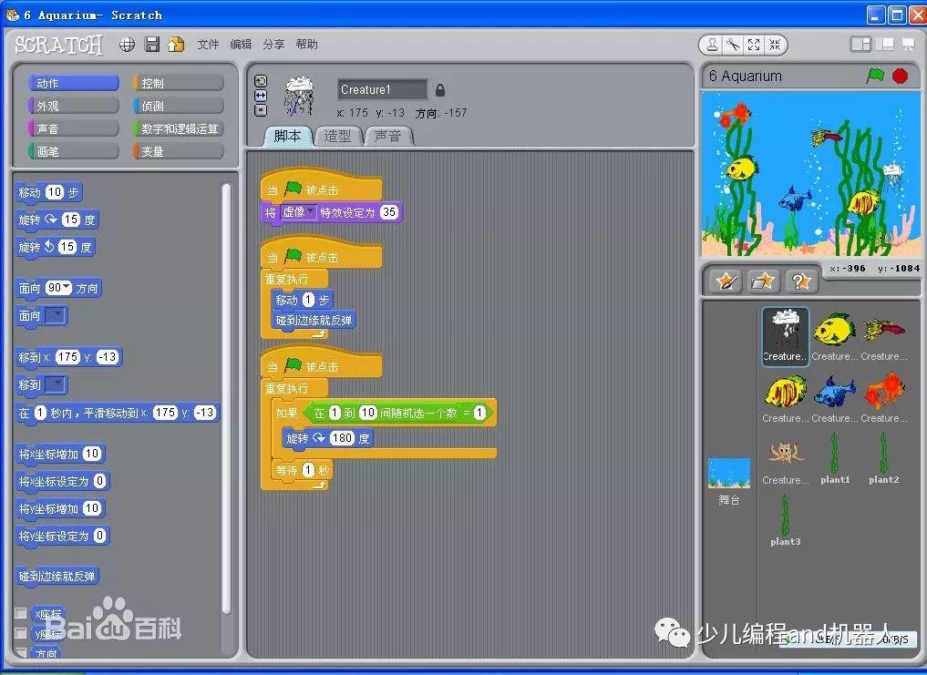Click the blocks palette scrollbar

click(x=226, y=397)
